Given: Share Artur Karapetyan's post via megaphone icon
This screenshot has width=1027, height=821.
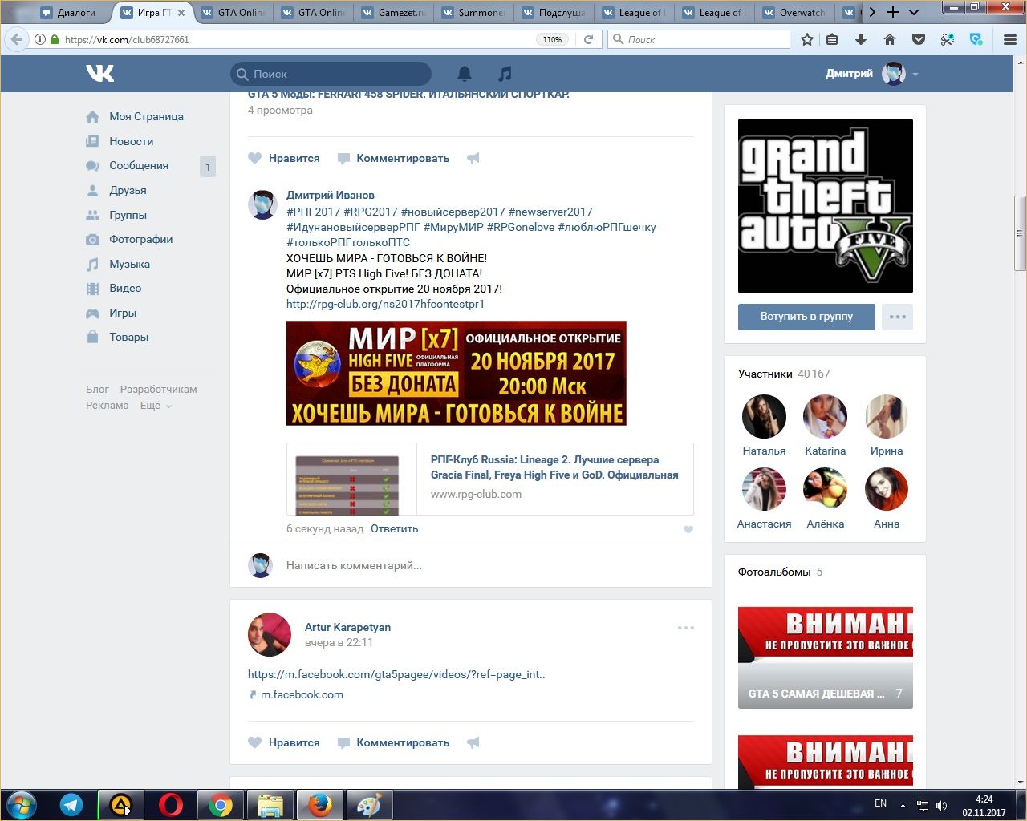Looking at the screenshot, I should pos(473,742).
